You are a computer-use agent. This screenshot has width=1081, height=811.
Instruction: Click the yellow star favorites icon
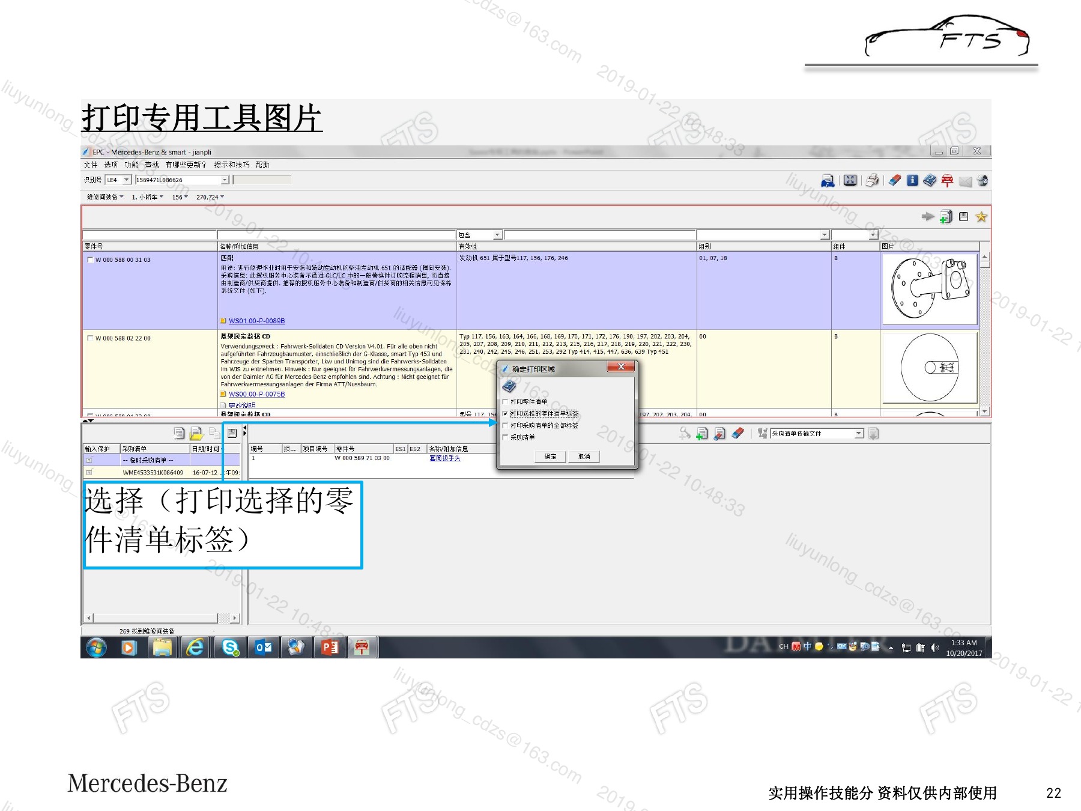click(981, 216)
